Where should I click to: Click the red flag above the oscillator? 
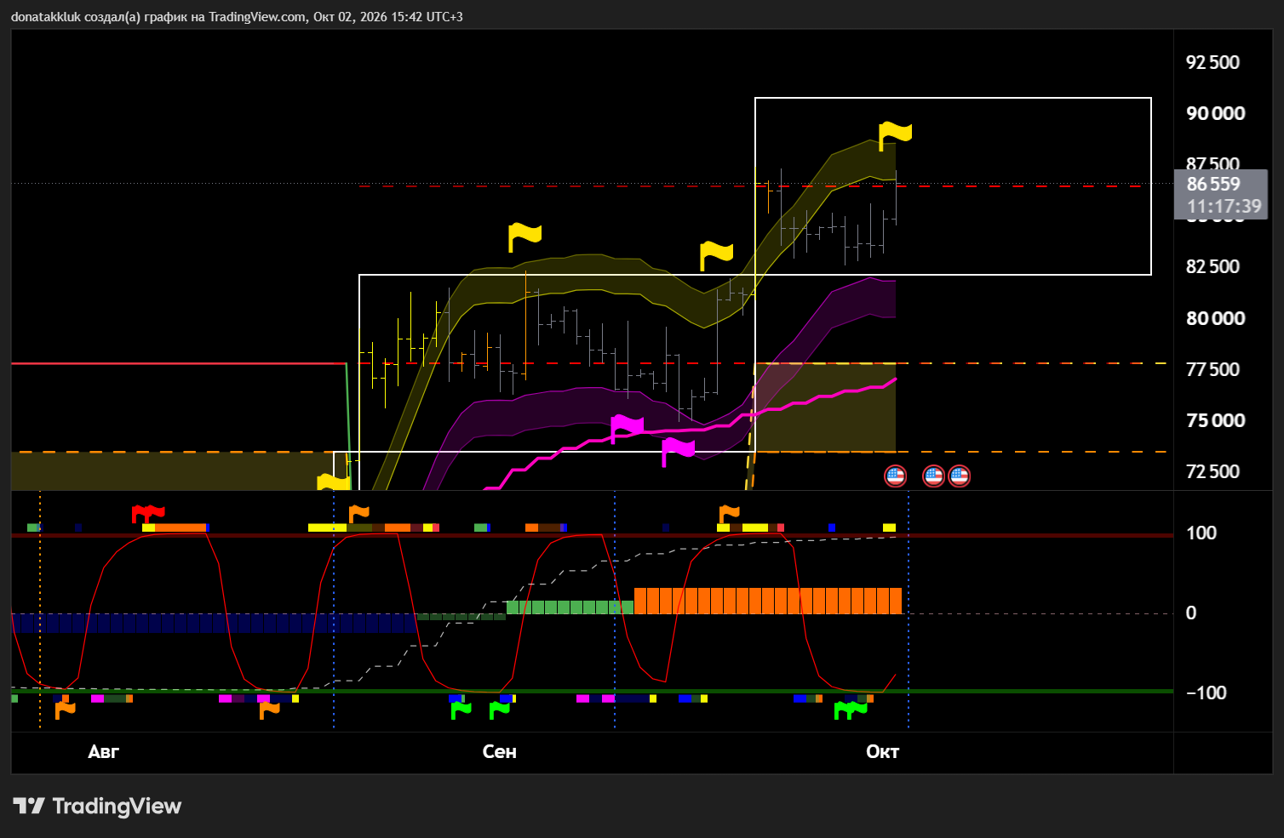[x=147, y=514]
